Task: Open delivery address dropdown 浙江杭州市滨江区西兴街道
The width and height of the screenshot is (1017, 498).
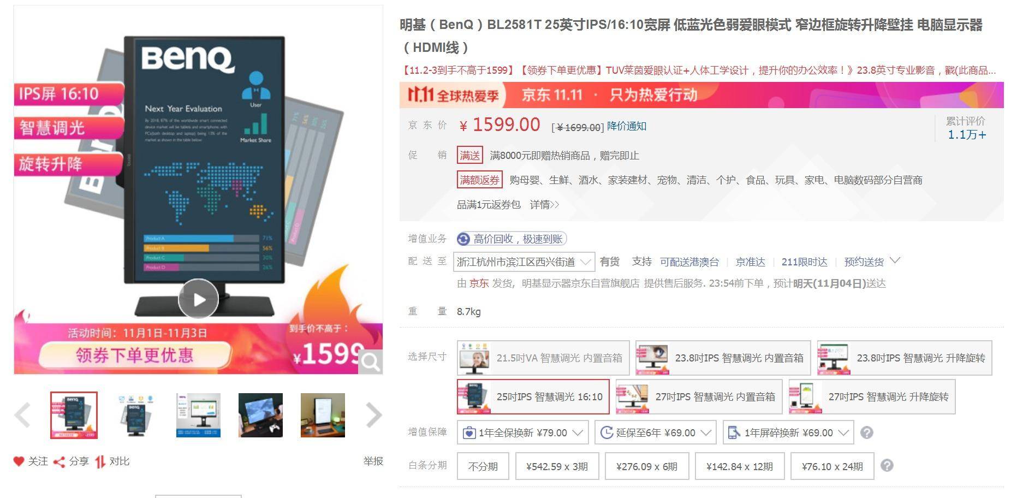Action: click(524, 262)
